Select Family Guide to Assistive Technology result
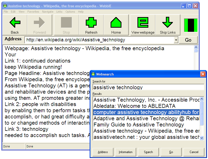The width and height of the screenshot is (208, 159). (138, 125)
